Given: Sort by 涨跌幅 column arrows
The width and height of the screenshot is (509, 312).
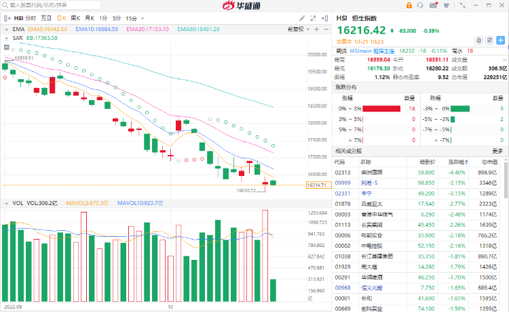Looking at the screenshot, I should [x=467, y=162].
